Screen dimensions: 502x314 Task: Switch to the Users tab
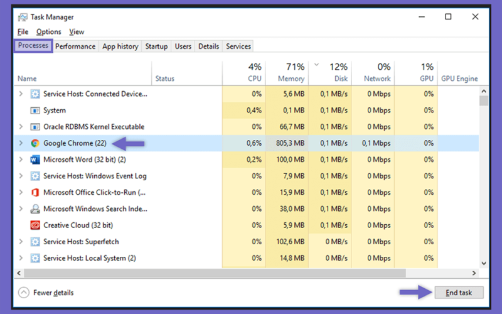[x=183, y=46]
